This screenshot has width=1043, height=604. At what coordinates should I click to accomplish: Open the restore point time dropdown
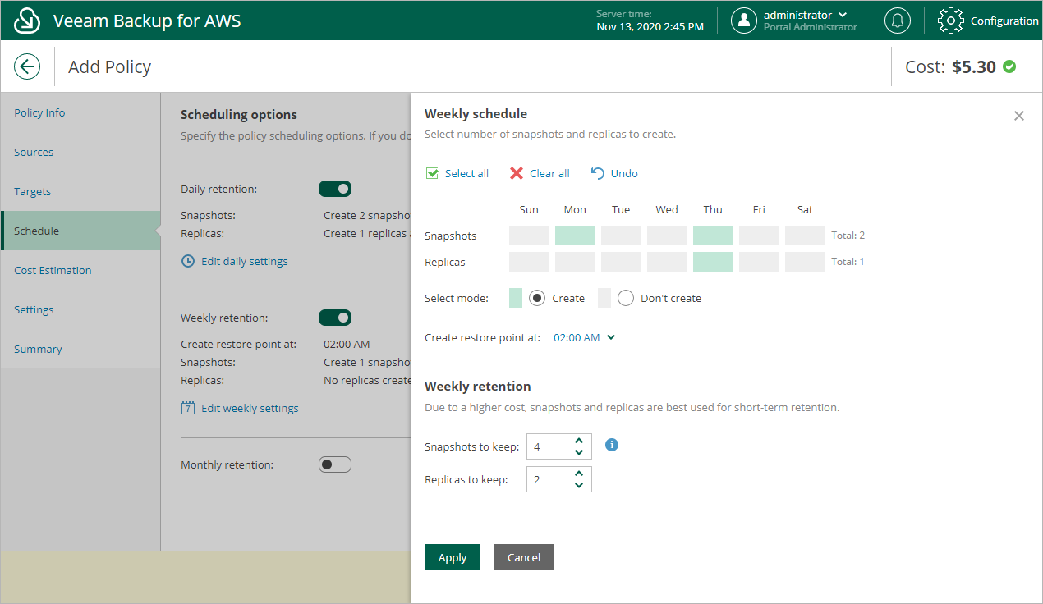[x=584, y=337]
